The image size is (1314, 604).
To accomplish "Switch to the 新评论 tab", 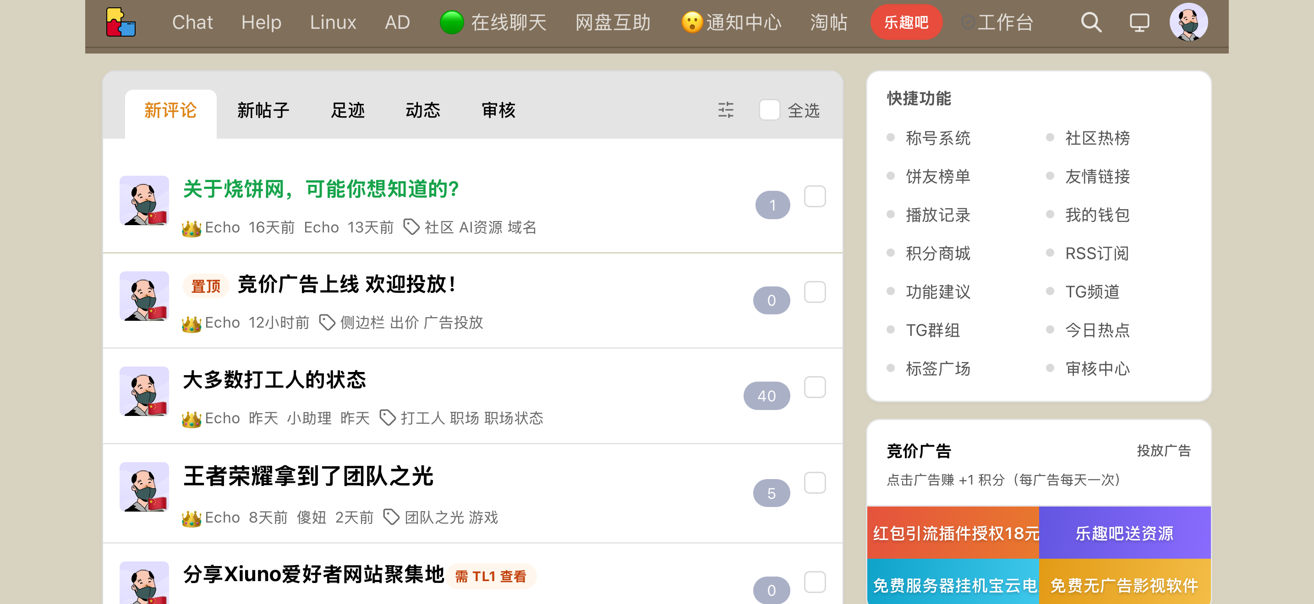I will pos(170,111).
